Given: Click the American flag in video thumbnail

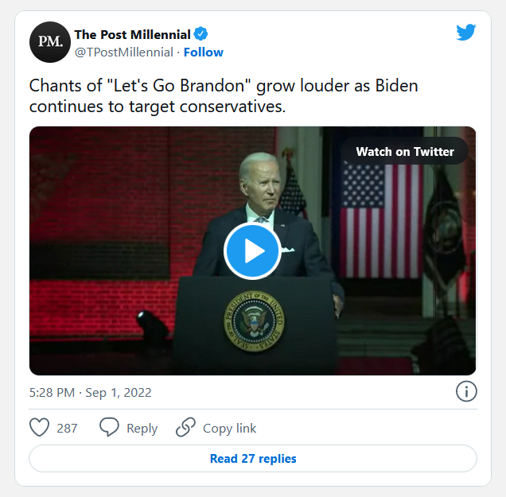Looking at the screenshot, I should click(x=372, y=209).
